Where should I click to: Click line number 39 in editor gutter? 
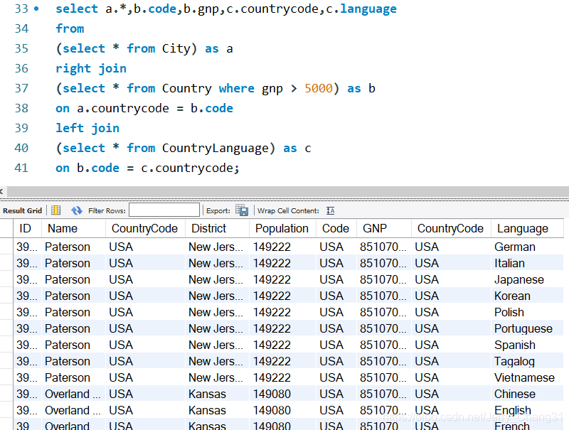[x=21, y=128]
